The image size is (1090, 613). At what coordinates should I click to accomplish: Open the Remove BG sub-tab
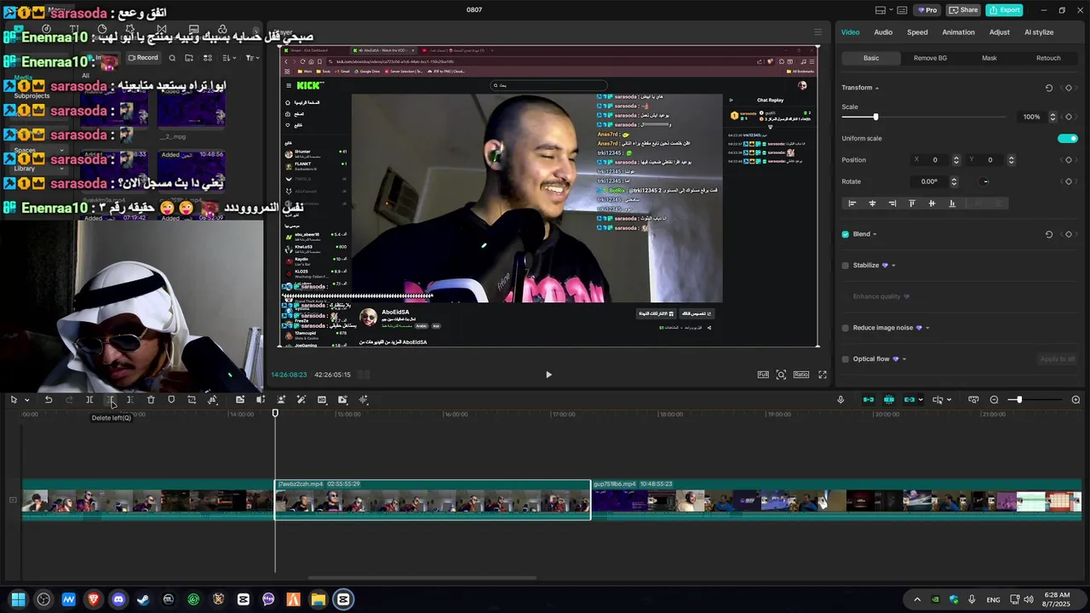tap(930, 58)
